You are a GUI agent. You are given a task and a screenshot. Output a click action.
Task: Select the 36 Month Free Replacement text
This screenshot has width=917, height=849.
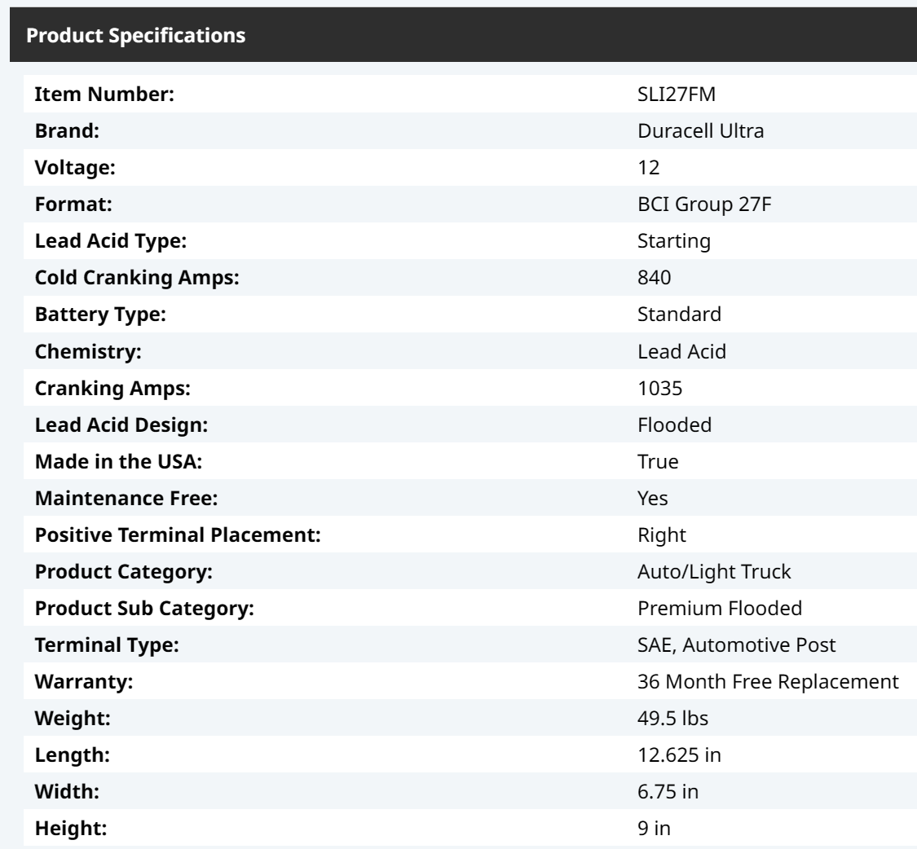(767, 682)
